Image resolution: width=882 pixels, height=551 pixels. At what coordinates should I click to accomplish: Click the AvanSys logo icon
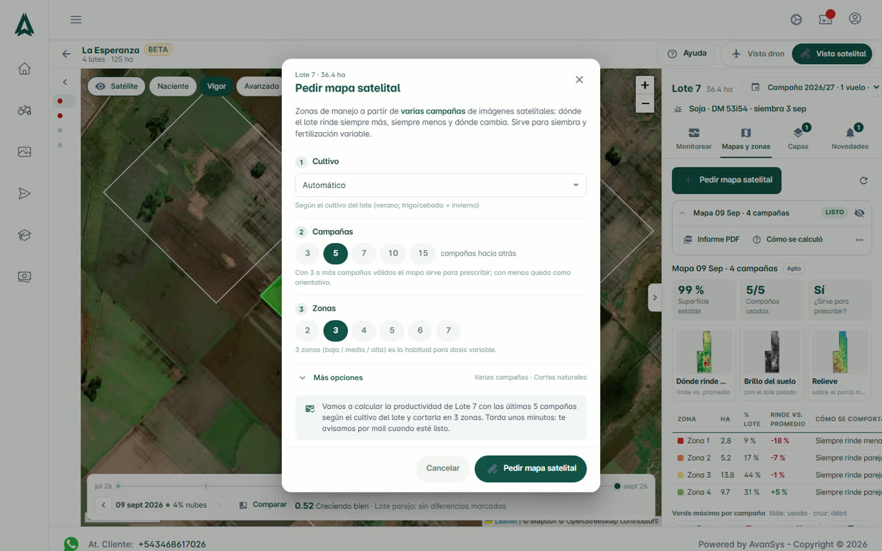[x=24, y=25]
